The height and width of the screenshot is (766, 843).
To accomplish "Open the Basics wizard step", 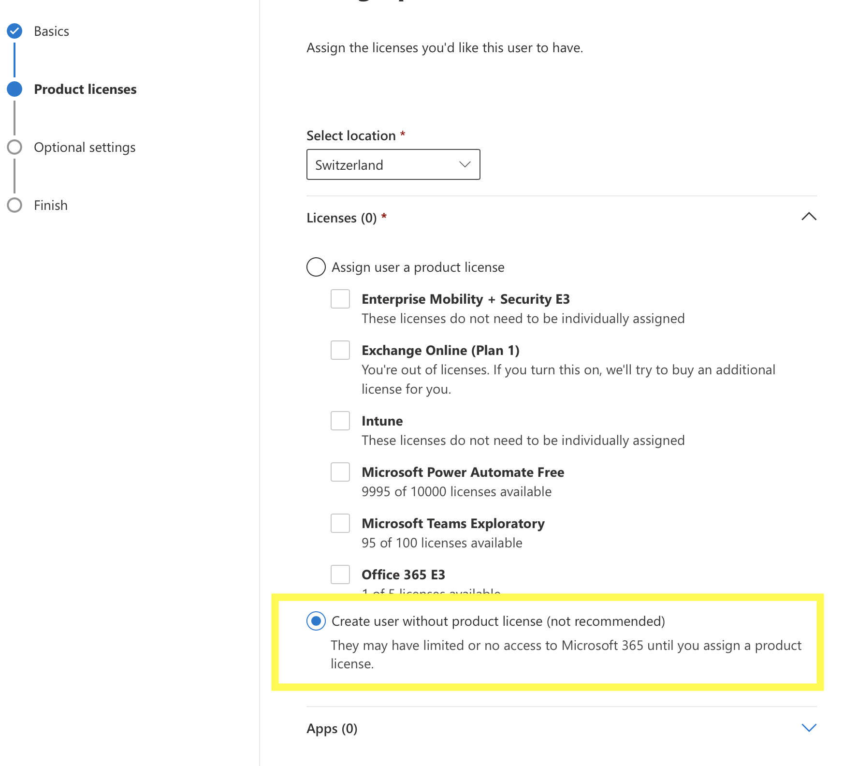I will tap(51, 31).
